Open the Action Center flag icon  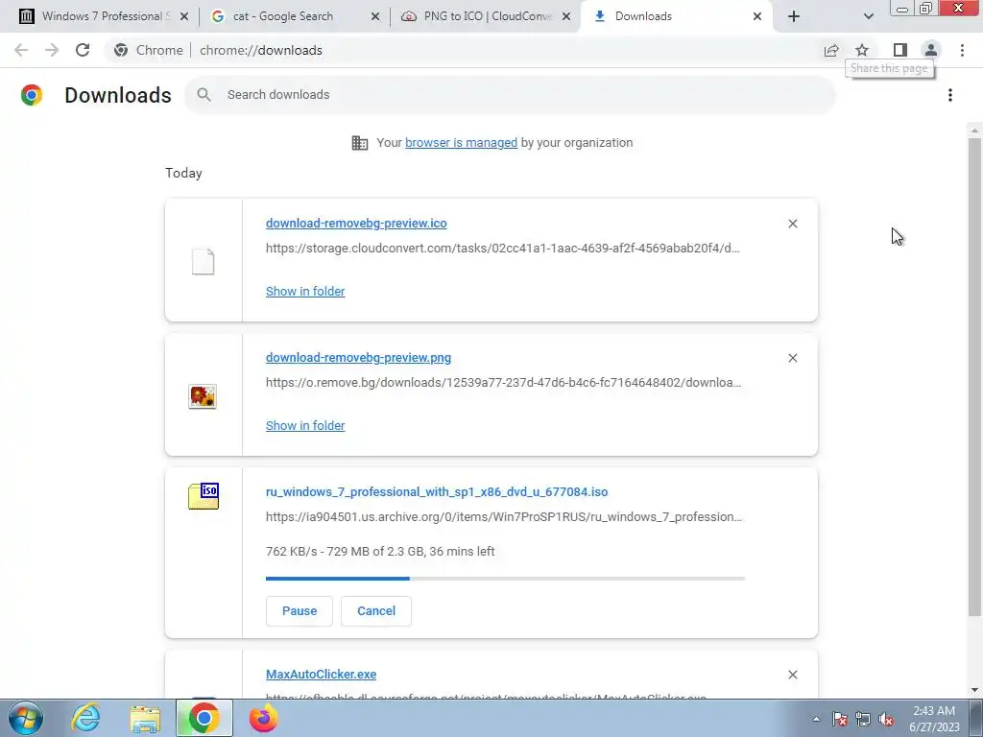[x=840, y=720]
